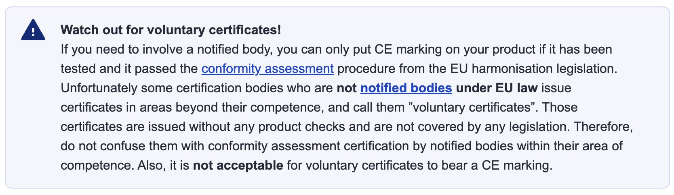The image size is (674, 195).
Task: Click the warning triangle icon
Action: (33, 30)
